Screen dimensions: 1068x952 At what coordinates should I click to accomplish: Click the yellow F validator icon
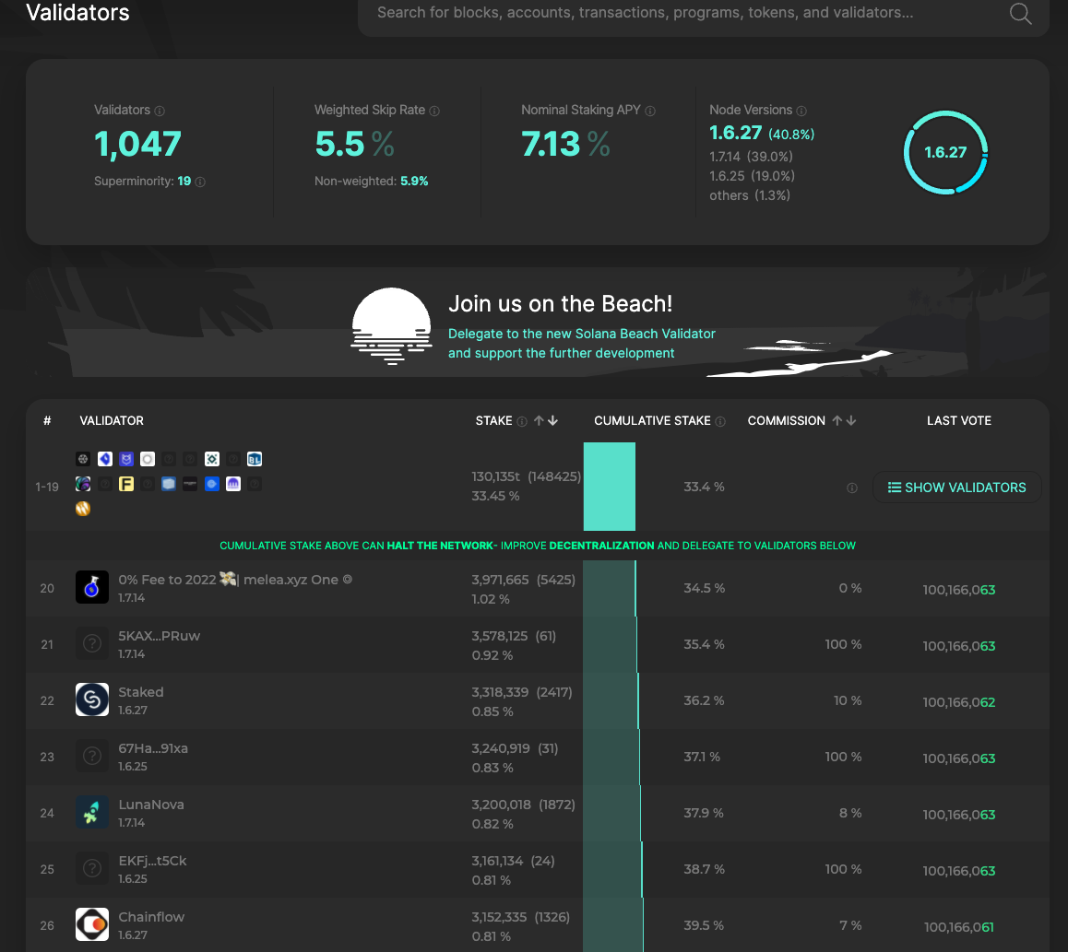point(126,484)
